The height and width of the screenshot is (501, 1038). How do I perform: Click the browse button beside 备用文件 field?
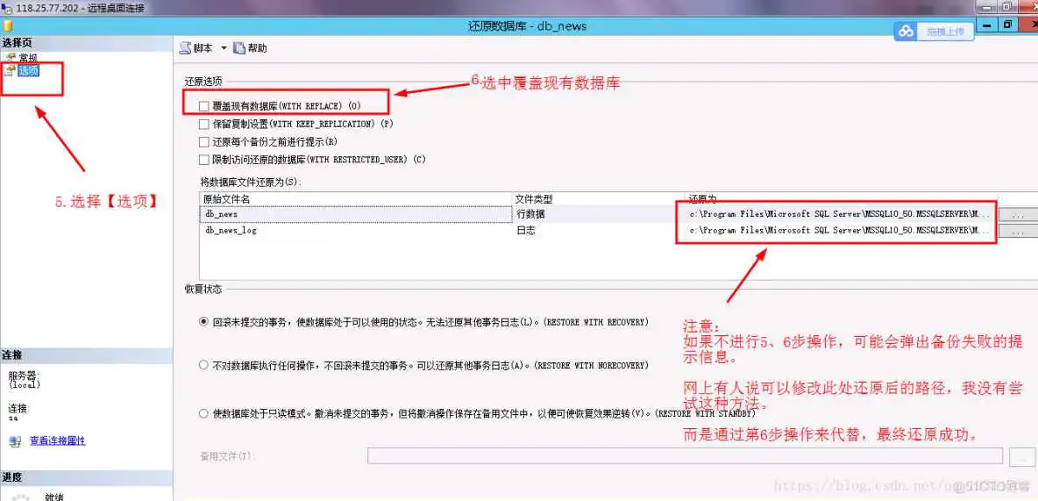coord(1022,456)
